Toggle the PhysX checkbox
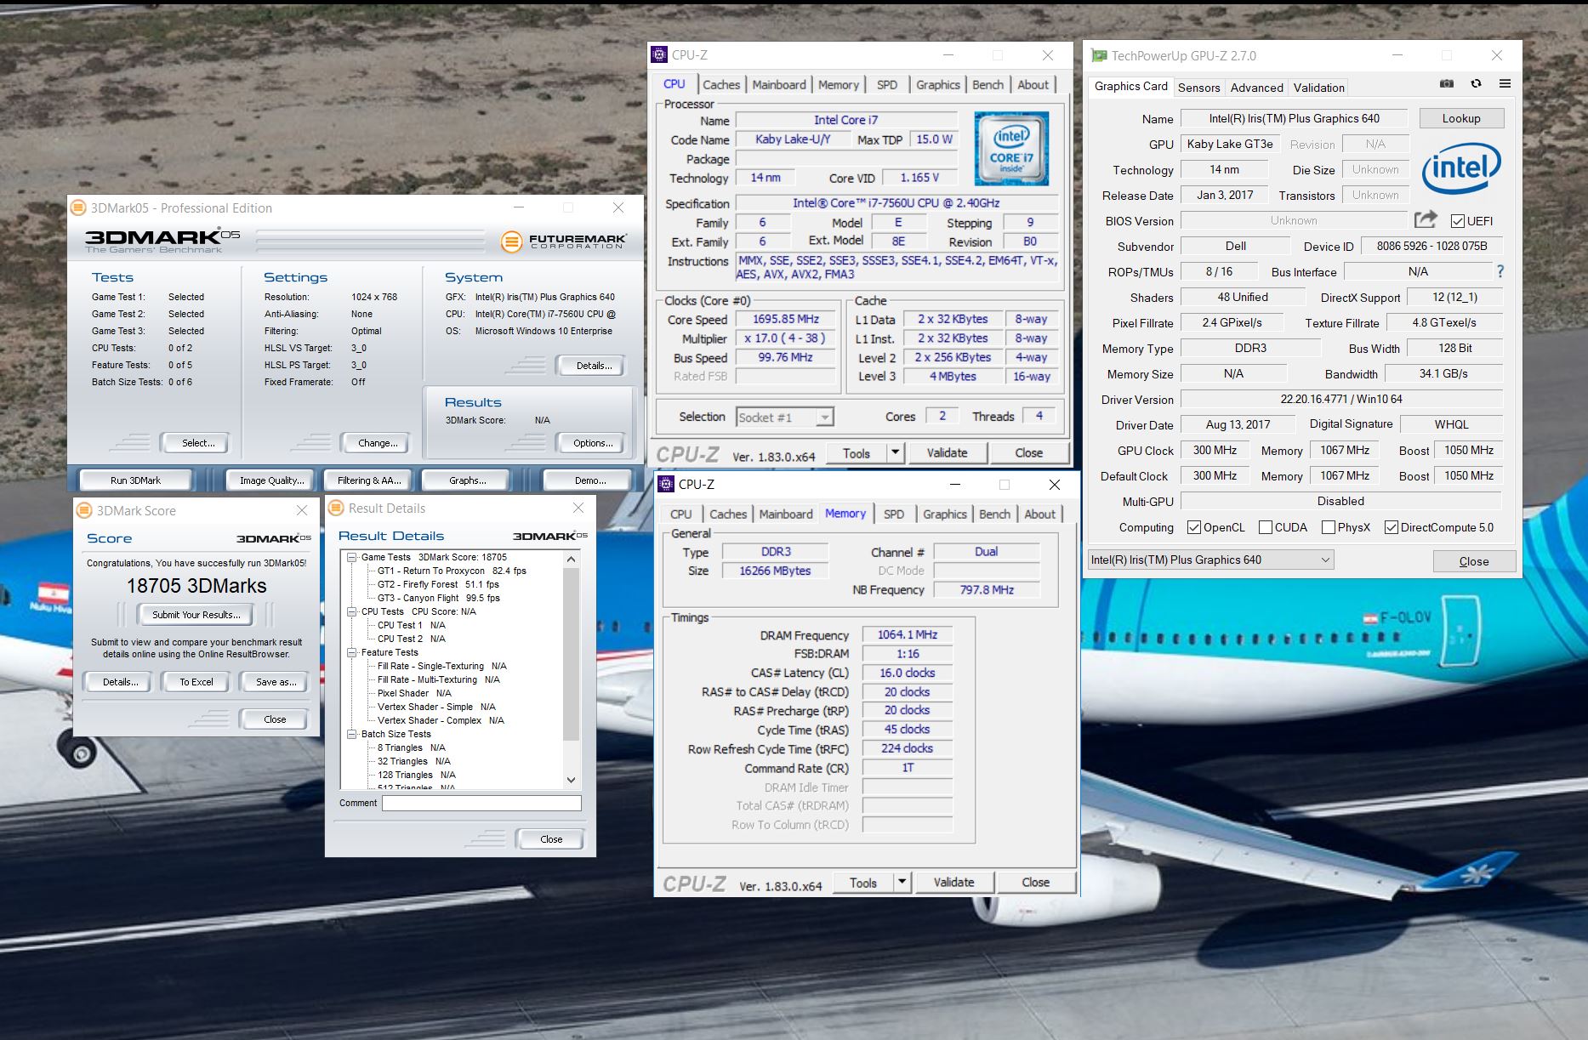 [1328, 527]
